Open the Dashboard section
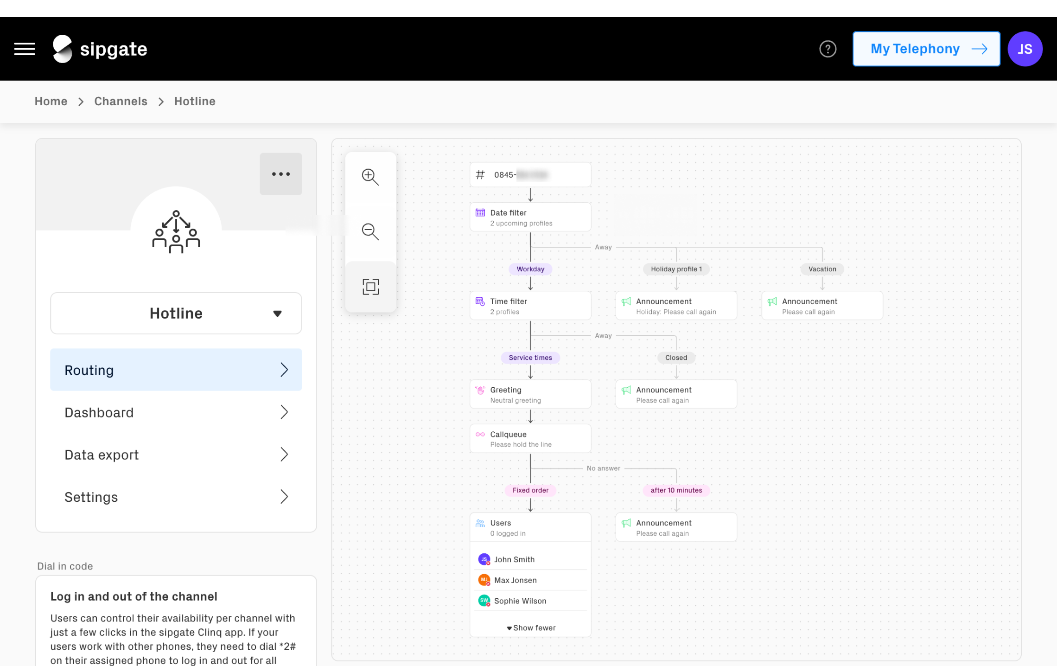This screenshot has width=1057, height=666. [176, 412]
